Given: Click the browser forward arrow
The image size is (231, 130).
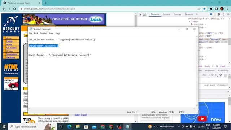Looking at the screenshot, I should tap(9, 9).
